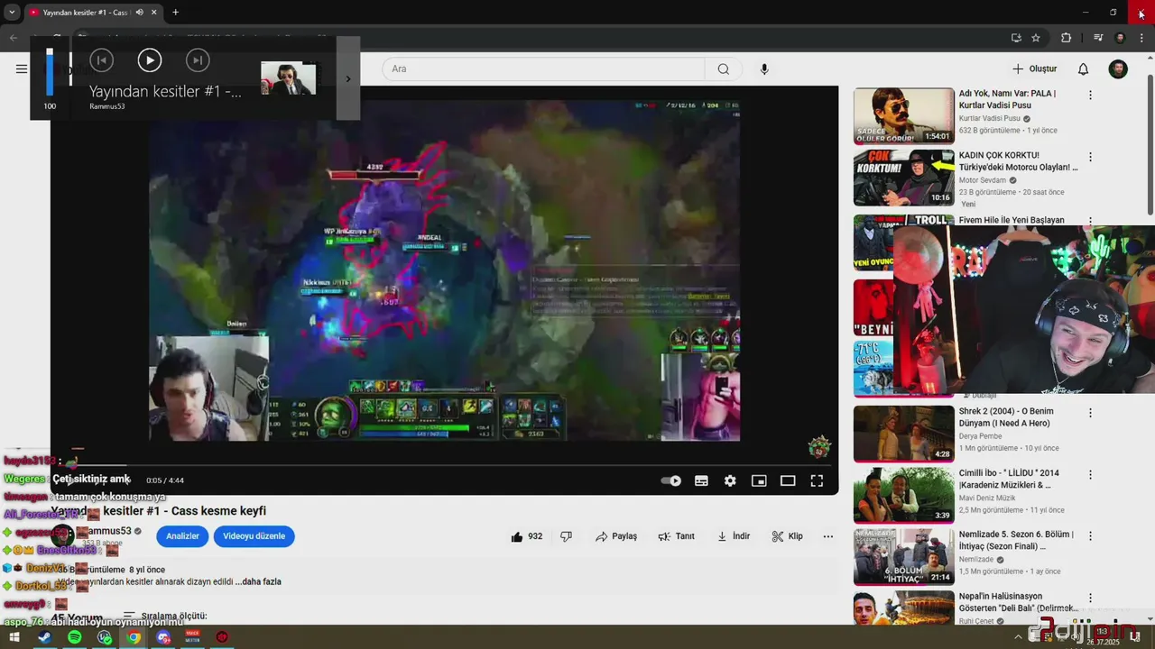Open Chrome media control icon
This screenshot has height=649, width=1155.
pyautogui.click(x=1098, y=38)
